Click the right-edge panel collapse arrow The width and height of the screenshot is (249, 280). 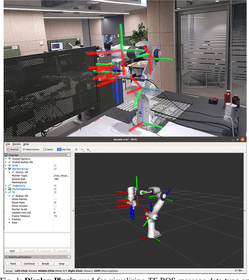(245, 210)
